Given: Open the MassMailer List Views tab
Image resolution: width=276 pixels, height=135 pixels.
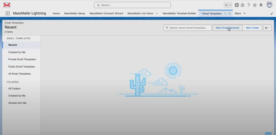Looking at the screenshot, I should [x=140, y=13].
